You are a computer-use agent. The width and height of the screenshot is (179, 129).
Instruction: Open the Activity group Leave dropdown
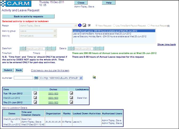(x=55, y=31)
